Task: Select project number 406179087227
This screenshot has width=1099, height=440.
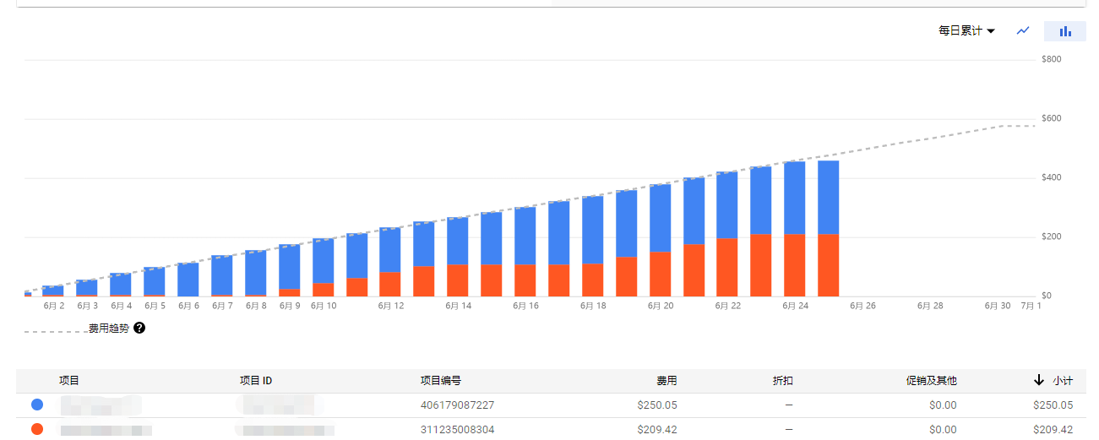Action: coord(457,405)
